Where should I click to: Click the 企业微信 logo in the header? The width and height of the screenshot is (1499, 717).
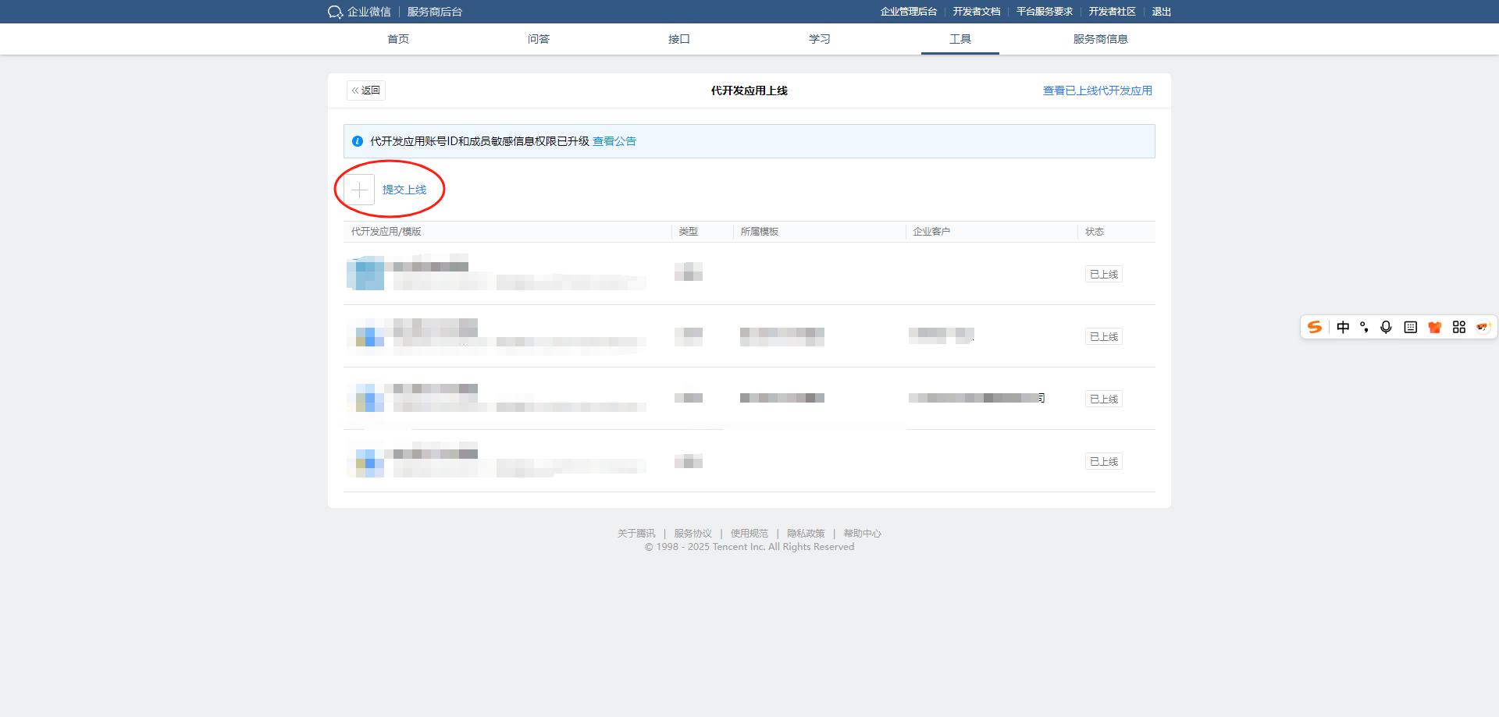359,12
